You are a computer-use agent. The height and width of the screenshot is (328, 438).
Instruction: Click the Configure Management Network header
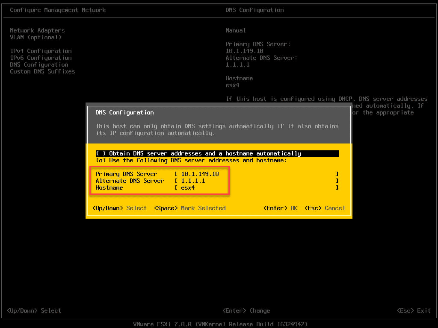coord(58,10)
